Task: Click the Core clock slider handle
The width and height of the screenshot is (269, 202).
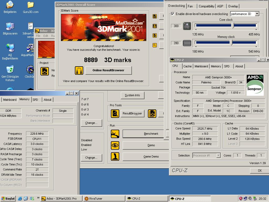Action: 233,26
